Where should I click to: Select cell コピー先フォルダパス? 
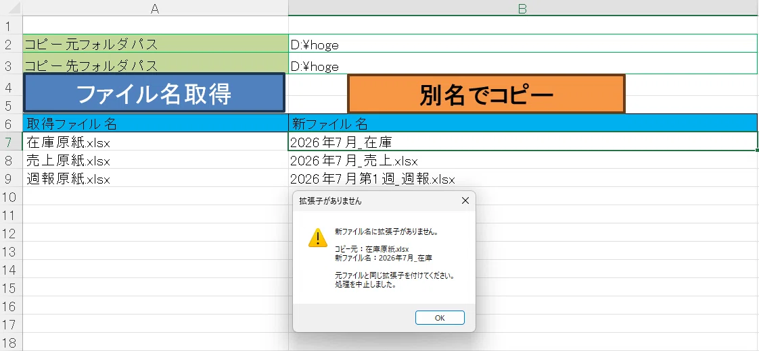pyautogui.click(x=156, y=64)
